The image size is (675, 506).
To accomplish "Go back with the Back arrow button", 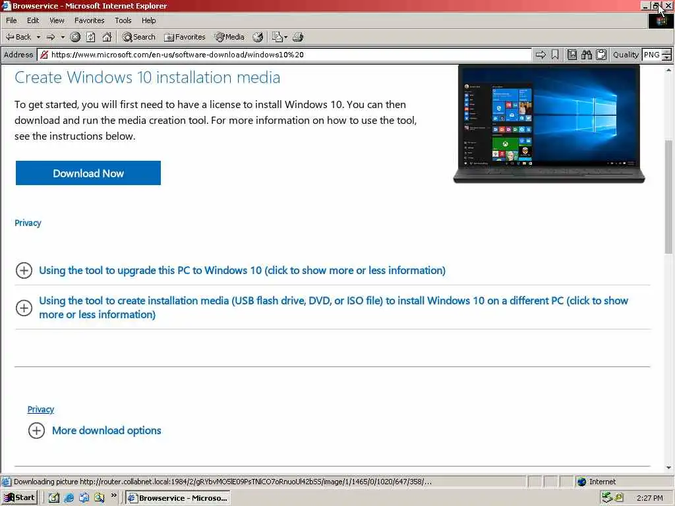I will coord(18,37).
